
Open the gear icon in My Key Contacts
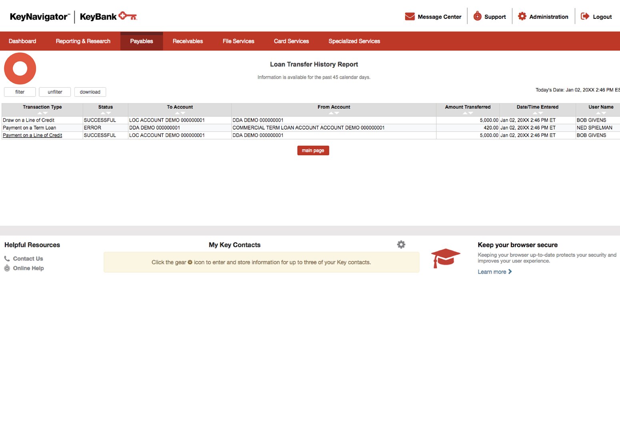click(x=401, y=244)
